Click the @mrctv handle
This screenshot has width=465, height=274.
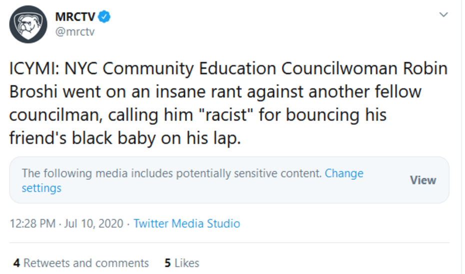click(74, 32)
